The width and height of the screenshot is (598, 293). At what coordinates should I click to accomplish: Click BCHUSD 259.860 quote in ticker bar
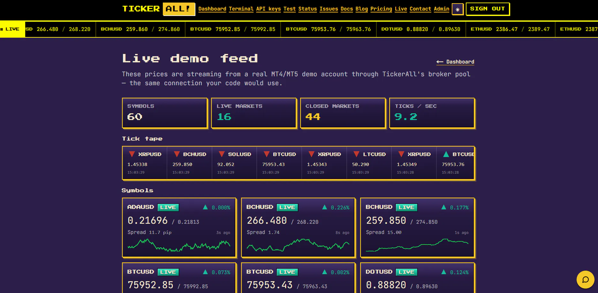tap(140, 29)
